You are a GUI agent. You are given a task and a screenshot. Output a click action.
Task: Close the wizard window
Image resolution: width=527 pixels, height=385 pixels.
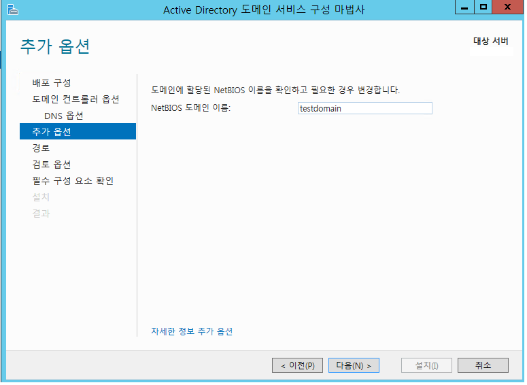coord(508,7)
